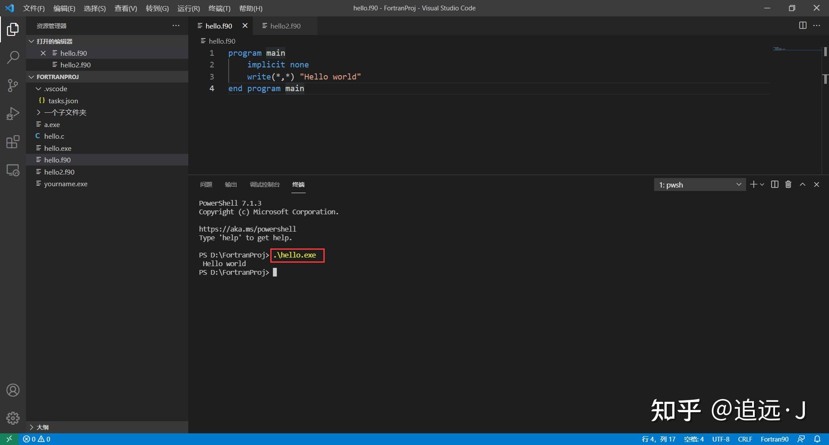Switch to the 调试控制台 panel tab
This screenshot has width=829, height=445.
click(265, 184)
